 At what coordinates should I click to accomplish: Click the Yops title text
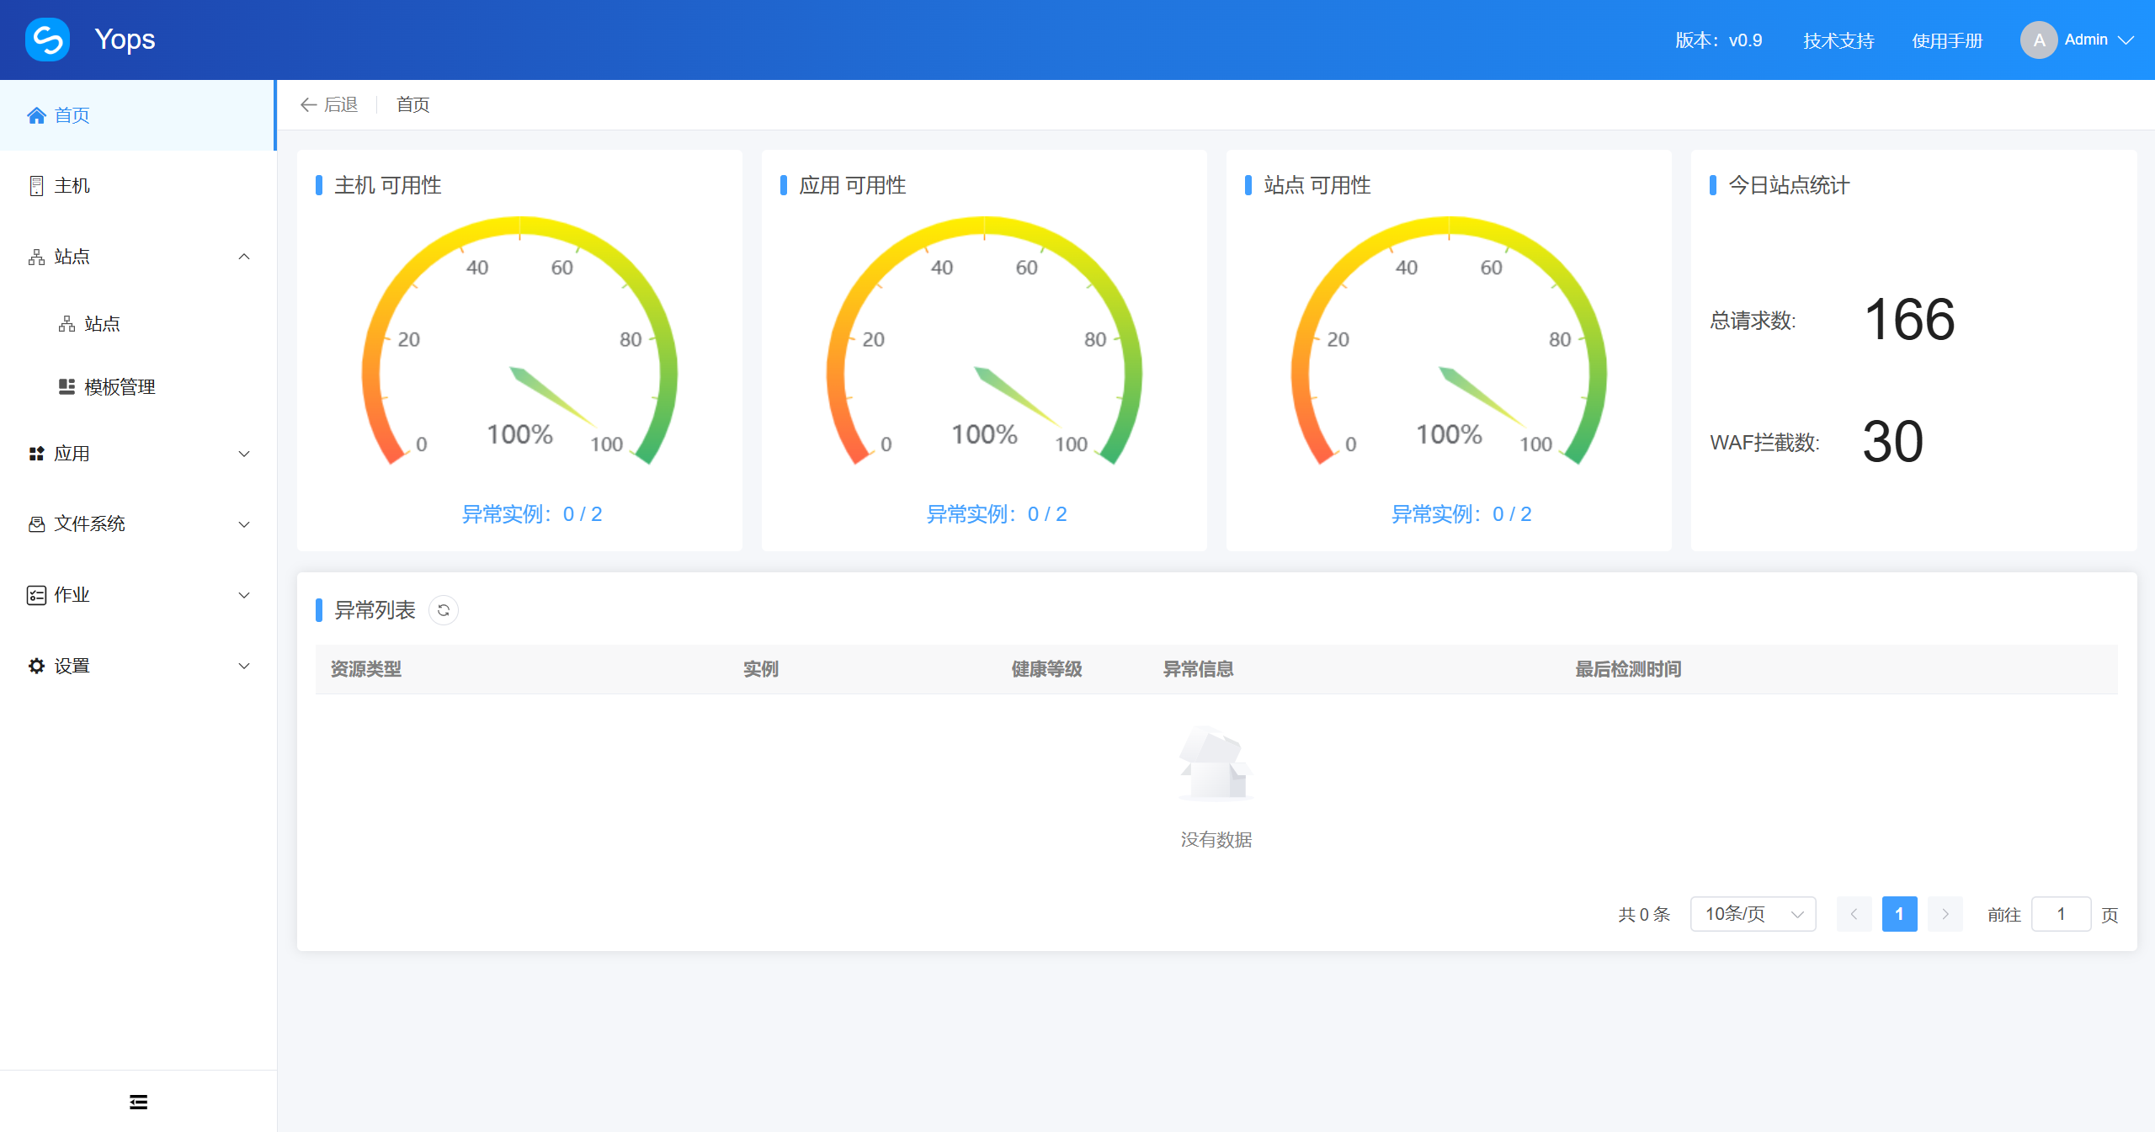[x=125, y=40]
